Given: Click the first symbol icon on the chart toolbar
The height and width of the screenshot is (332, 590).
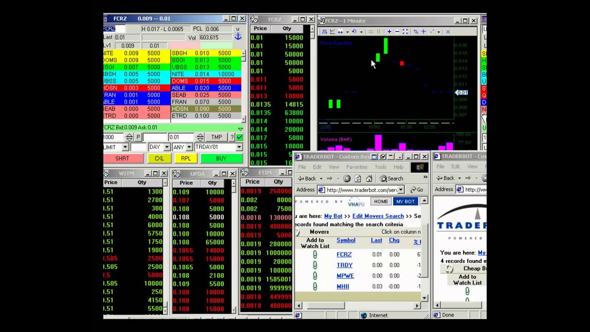Looking at the screenshot, I should point(324,31).
